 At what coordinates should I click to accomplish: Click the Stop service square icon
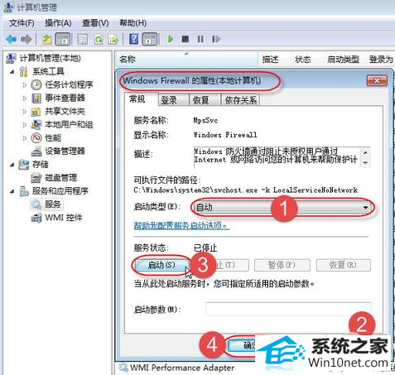tap(185, 39)
